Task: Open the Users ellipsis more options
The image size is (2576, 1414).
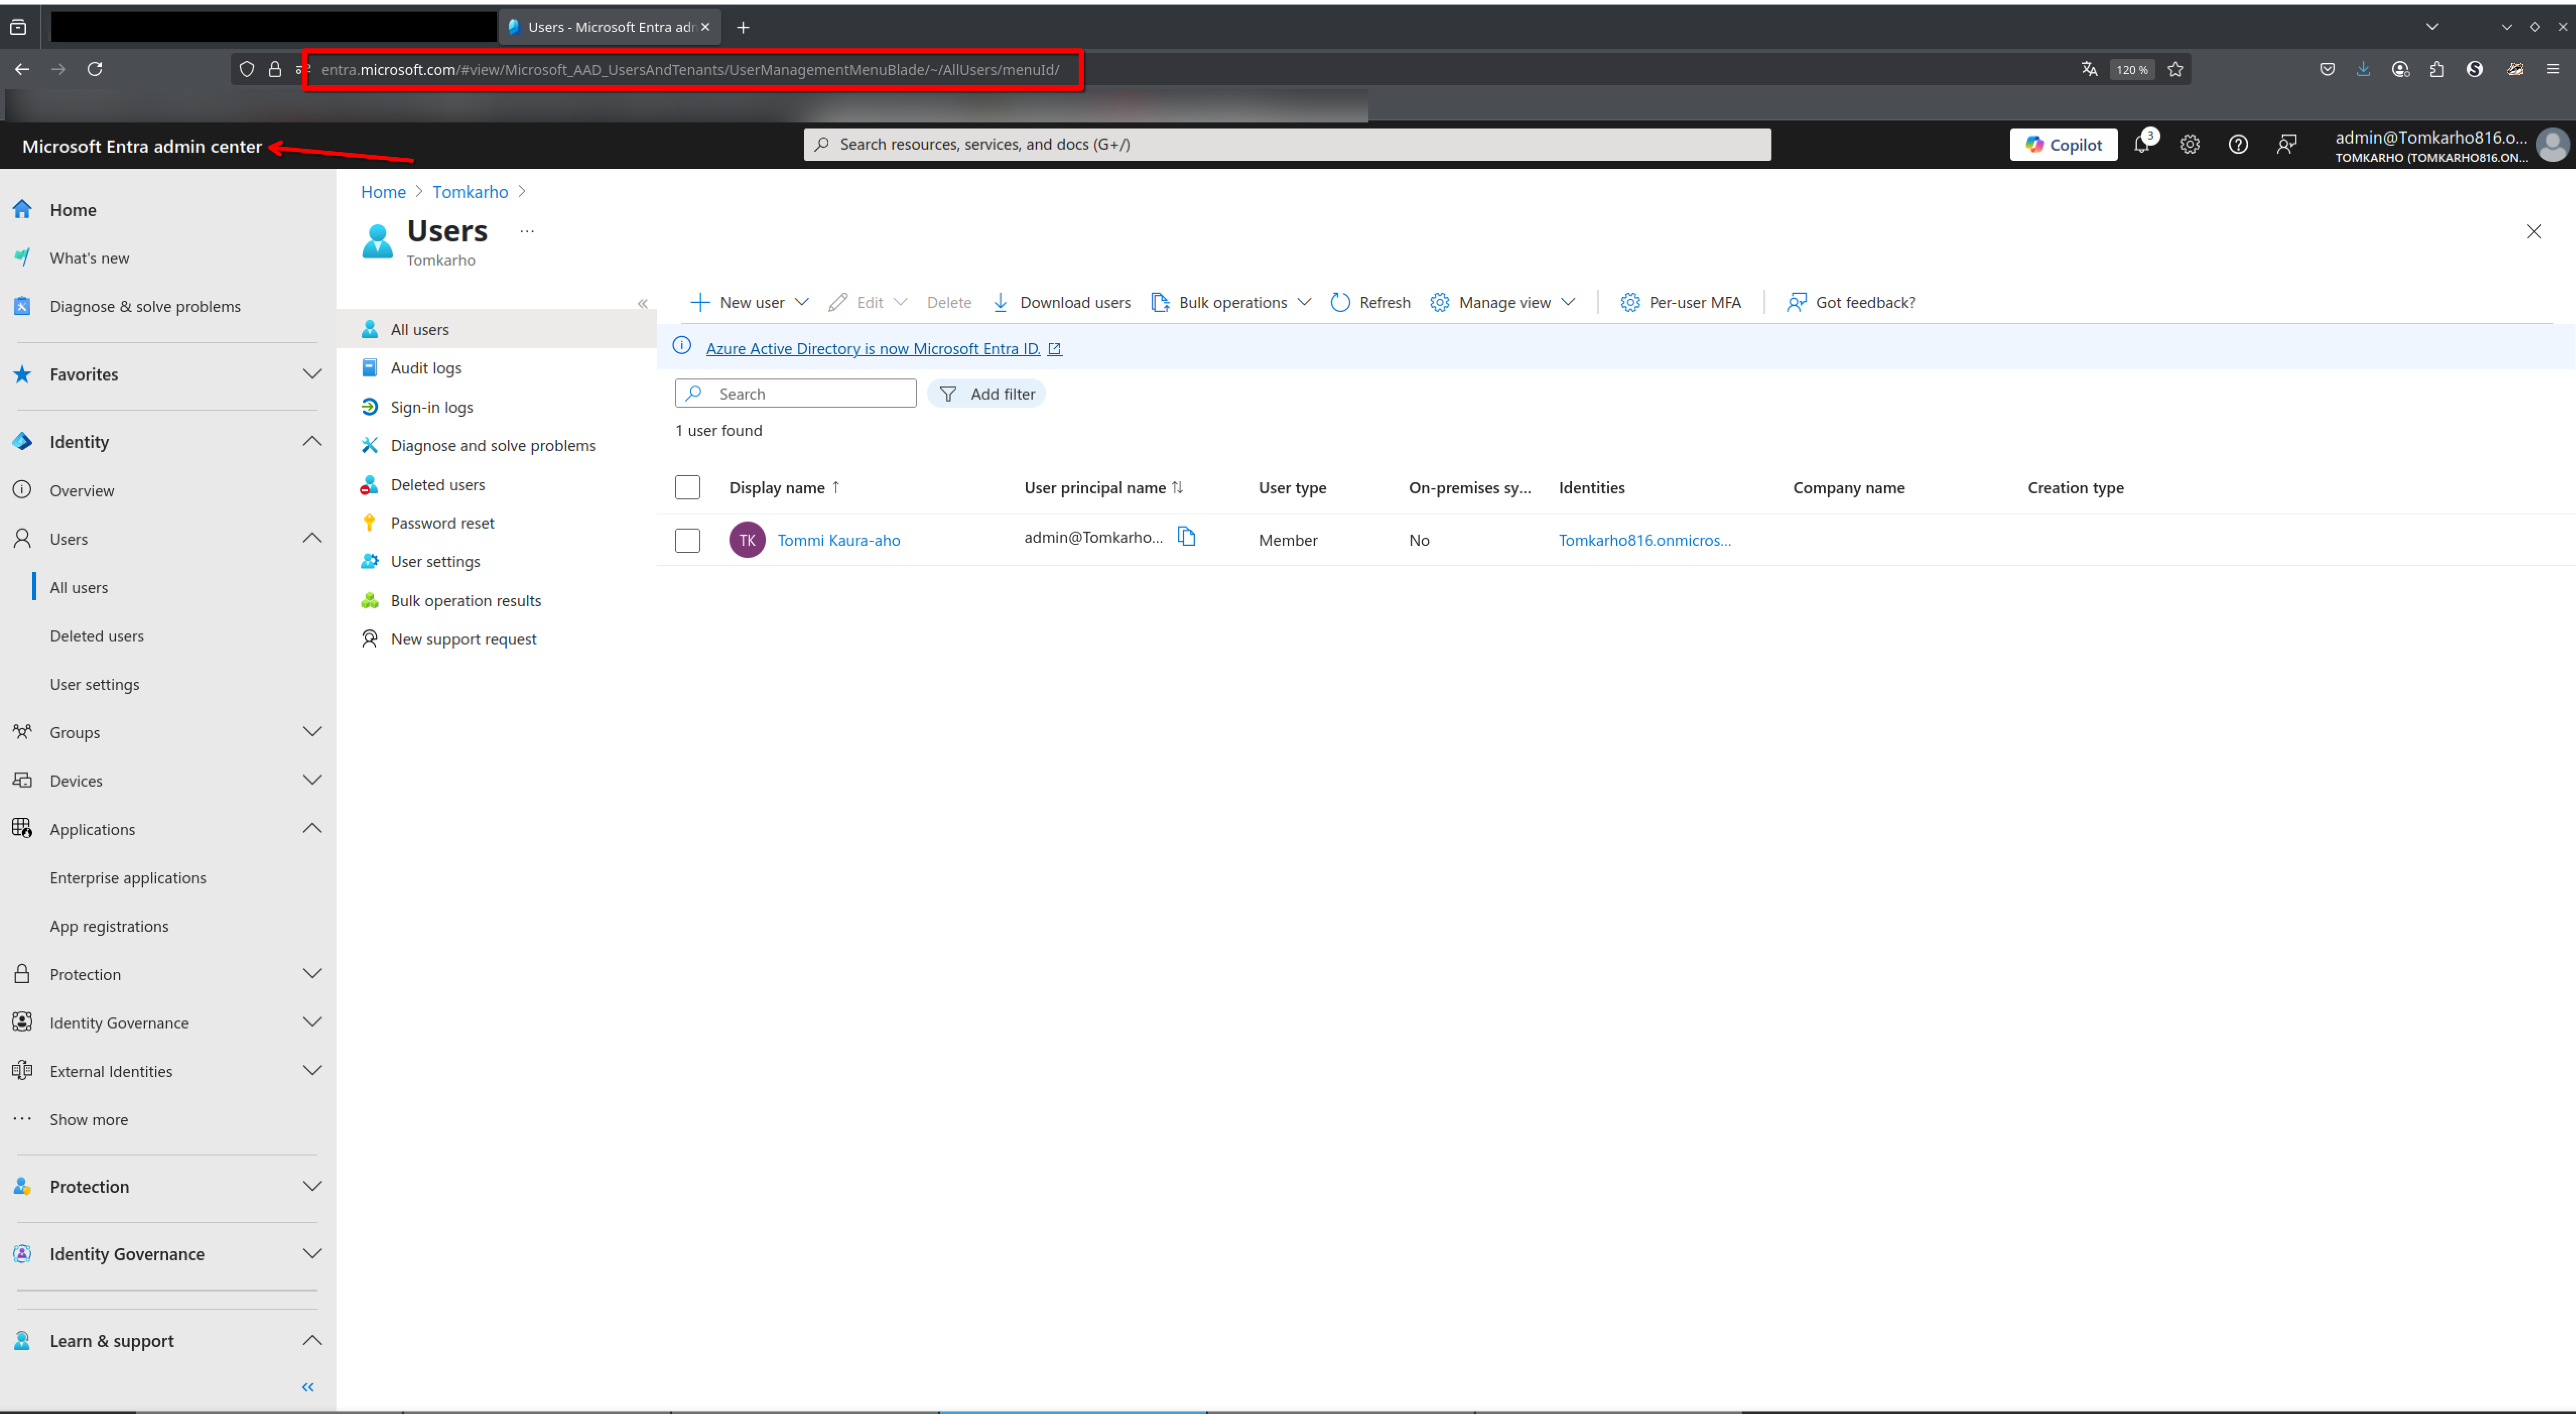Action: [x=527, y=231]
